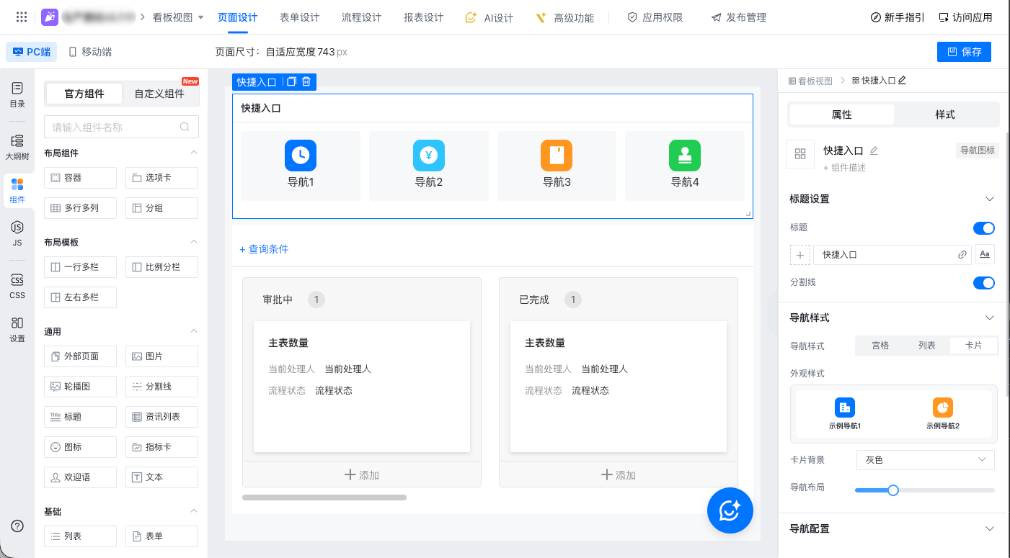The height and width of the screenshot is (558, 1010).
Task: Add a 查询条件 filter
Action: [x=264, y=249]
